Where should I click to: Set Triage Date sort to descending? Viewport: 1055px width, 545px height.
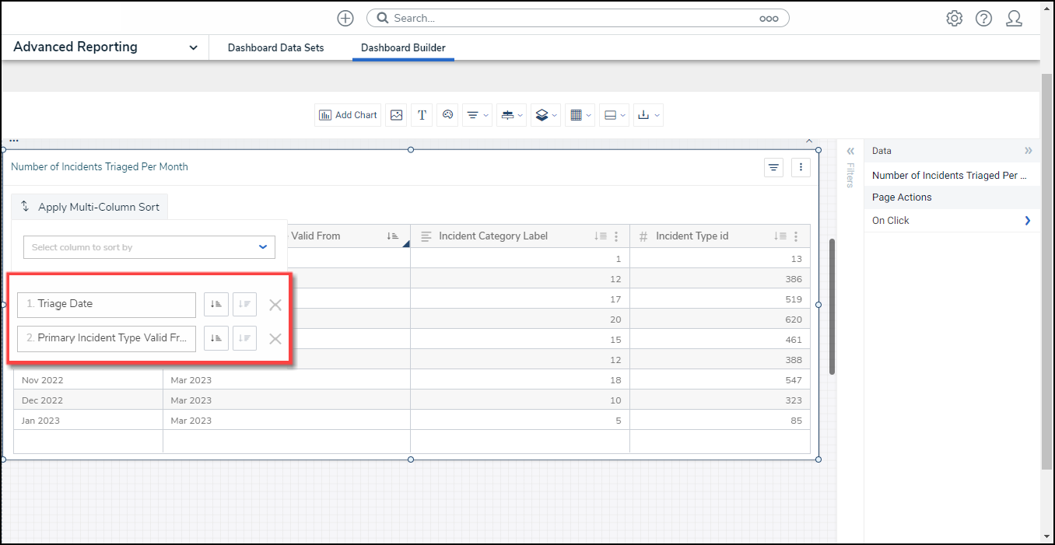(x=244, y=305)
